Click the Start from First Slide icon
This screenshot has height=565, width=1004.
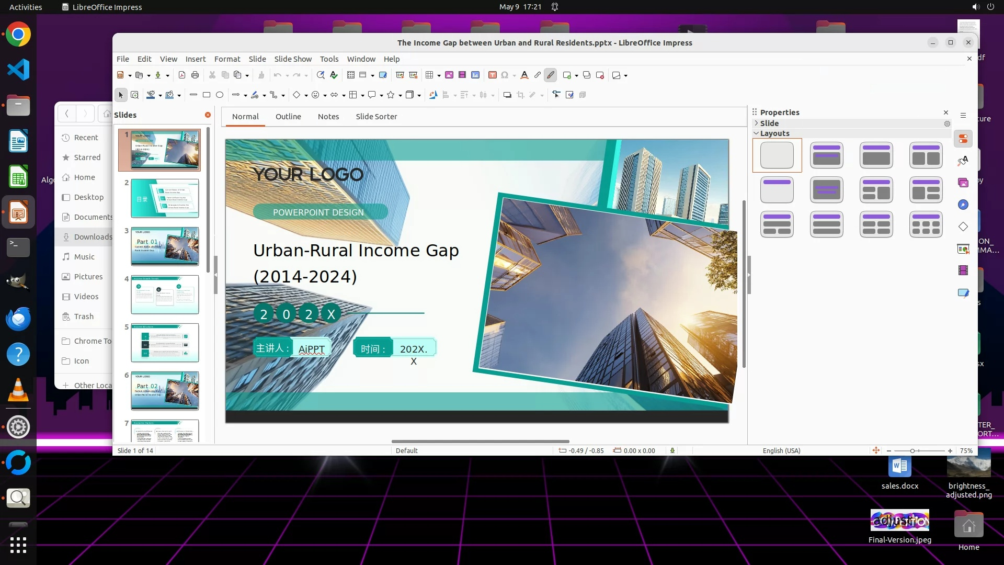(400, 75)
